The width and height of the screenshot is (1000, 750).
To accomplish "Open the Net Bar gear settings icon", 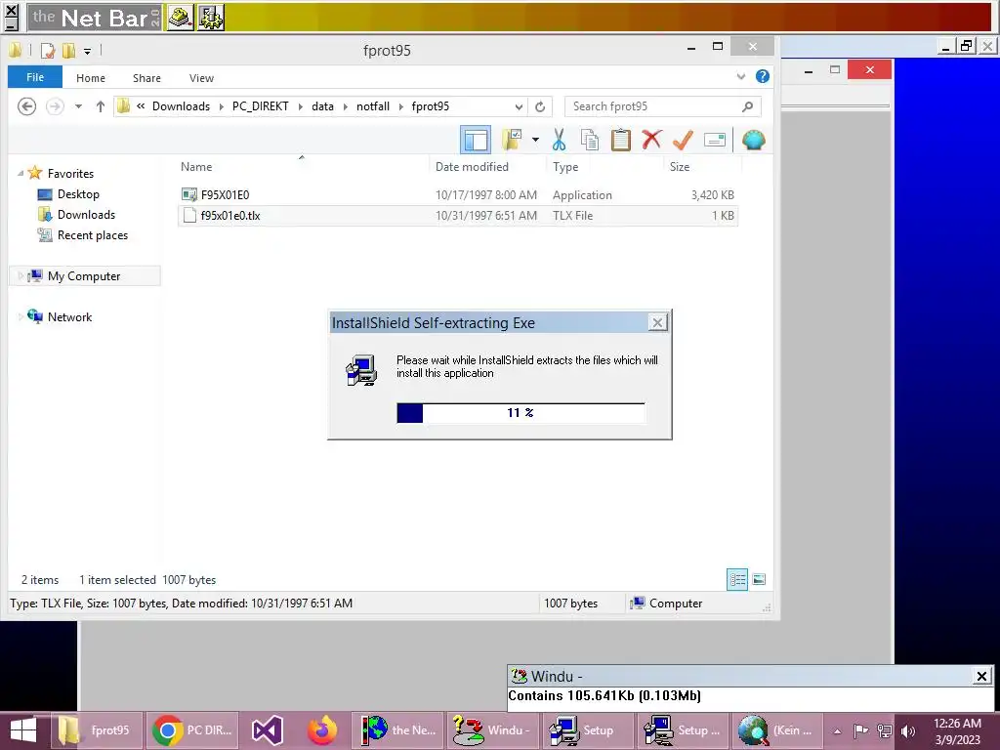I will click(x=211, y=18).
